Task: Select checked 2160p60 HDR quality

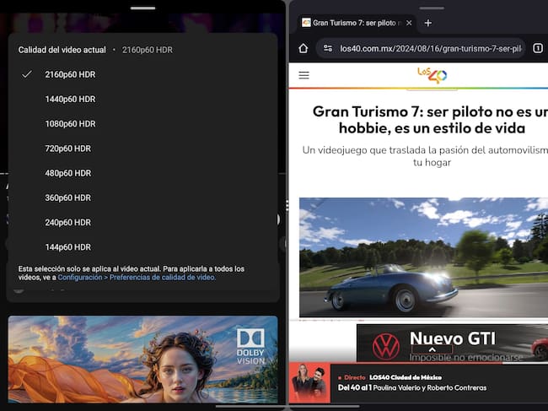Action: click(x=70, y=74)
